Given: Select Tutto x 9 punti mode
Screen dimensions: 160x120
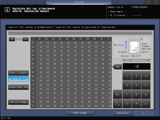Looking at the screenshot, I should click(x=19, y=73).
